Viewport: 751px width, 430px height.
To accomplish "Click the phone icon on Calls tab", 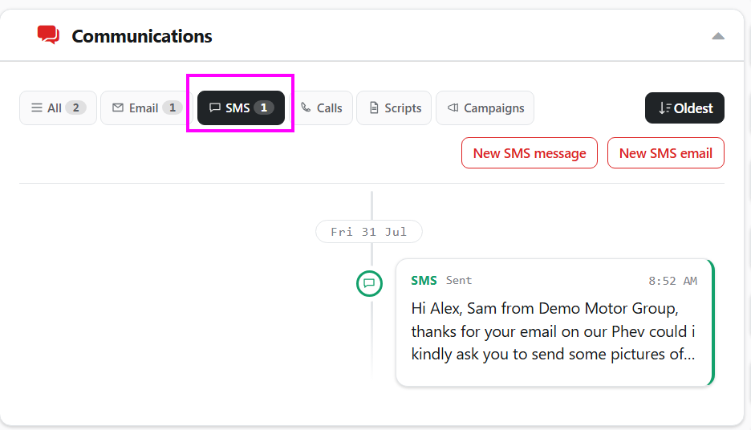I will point(306,107).
